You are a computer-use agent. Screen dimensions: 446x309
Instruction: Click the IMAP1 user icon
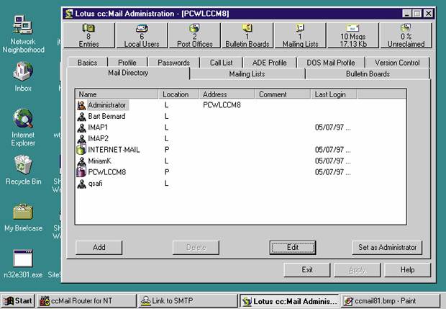(x=81, y=127)
